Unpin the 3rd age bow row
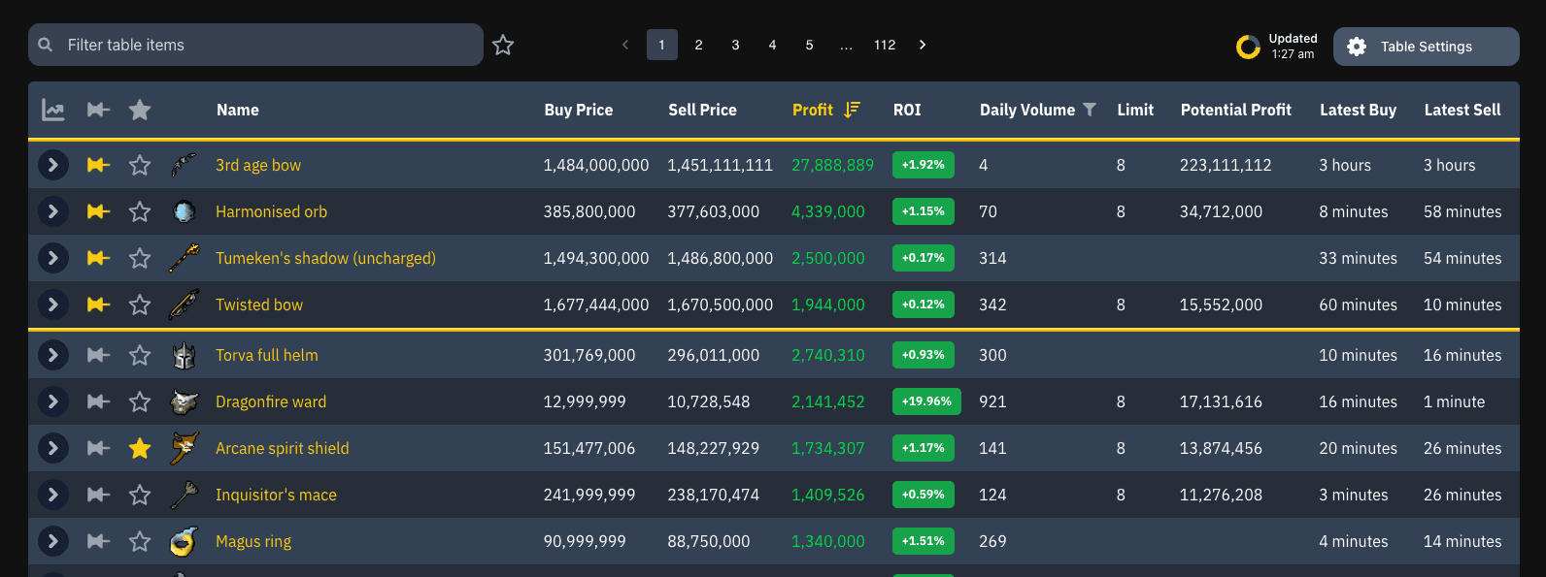Screen dimensions: 1546x577 click(x=98, y=165)
